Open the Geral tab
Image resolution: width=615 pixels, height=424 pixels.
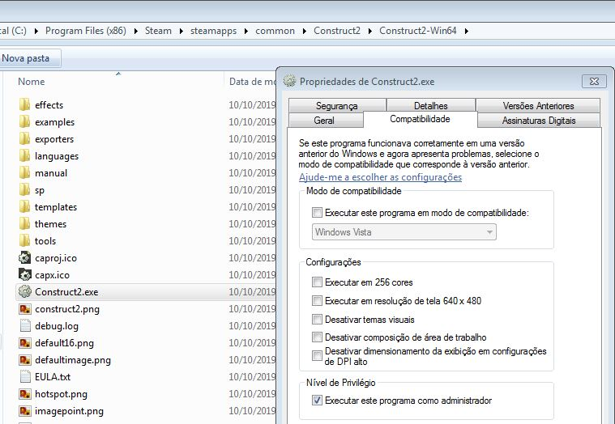point(324,121)
